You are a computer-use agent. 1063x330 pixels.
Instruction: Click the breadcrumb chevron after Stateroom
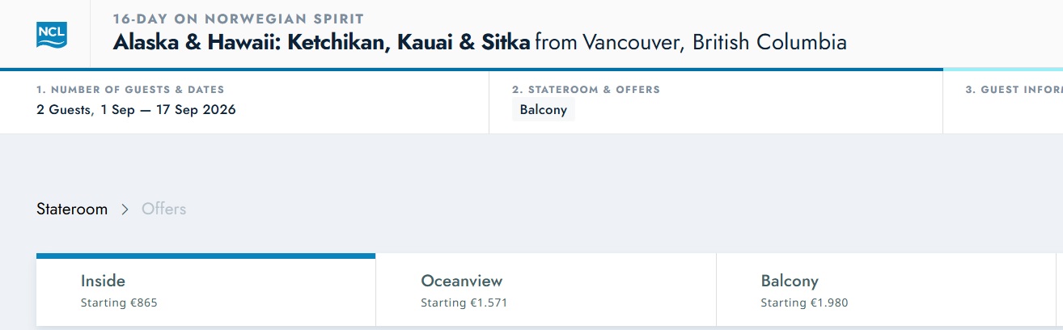click(x=125, y=209)
